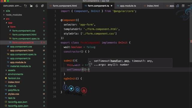Click line number 12 in the gutter
The image size is (192, 108).
point(55,61)
